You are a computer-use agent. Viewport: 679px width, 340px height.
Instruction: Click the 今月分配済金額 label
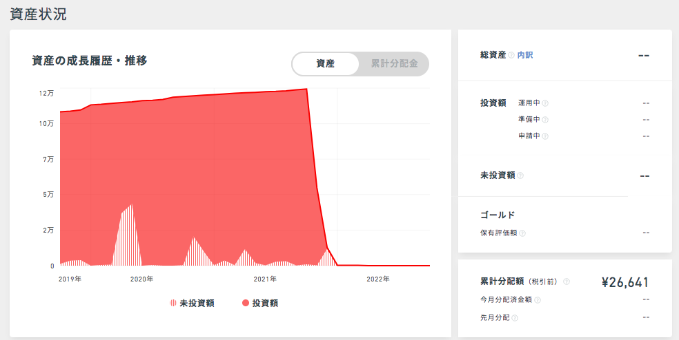(x=506, y=299)
